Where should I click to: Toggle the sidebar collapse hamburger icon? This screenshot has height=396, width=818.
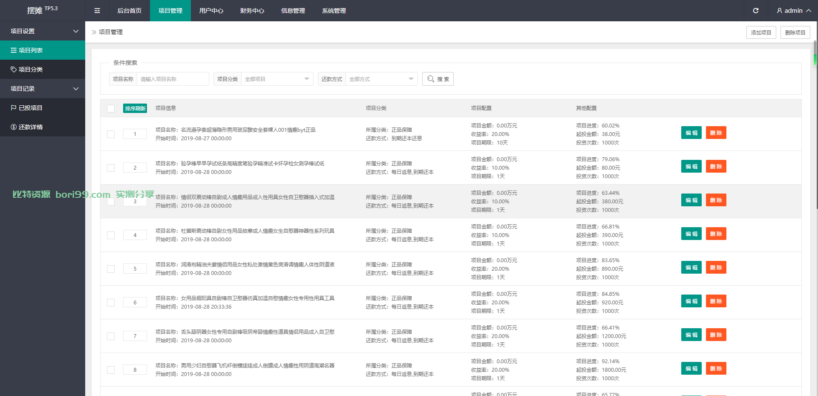pos(97,11)
